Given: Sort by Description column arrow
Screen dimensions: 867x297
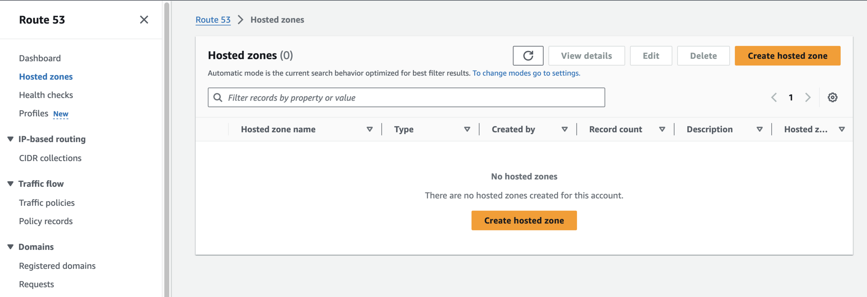Looking at the screenshot, I should click(x=759, y=129).
